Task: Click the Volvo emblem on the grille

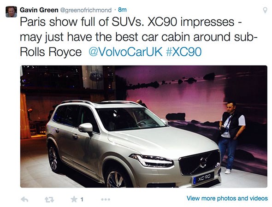Action: tap(203, 162)
